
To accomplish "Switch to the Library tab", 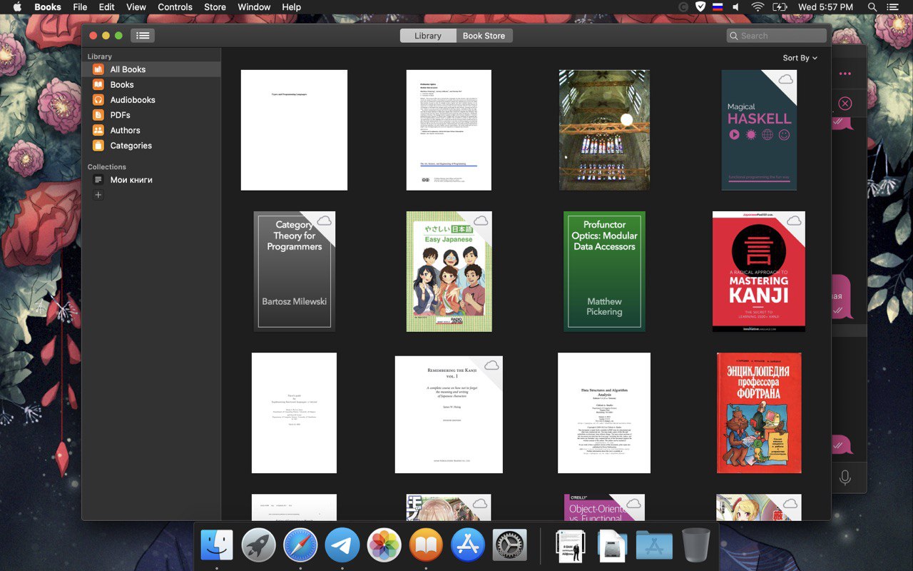I will click(x=428, y=36).
